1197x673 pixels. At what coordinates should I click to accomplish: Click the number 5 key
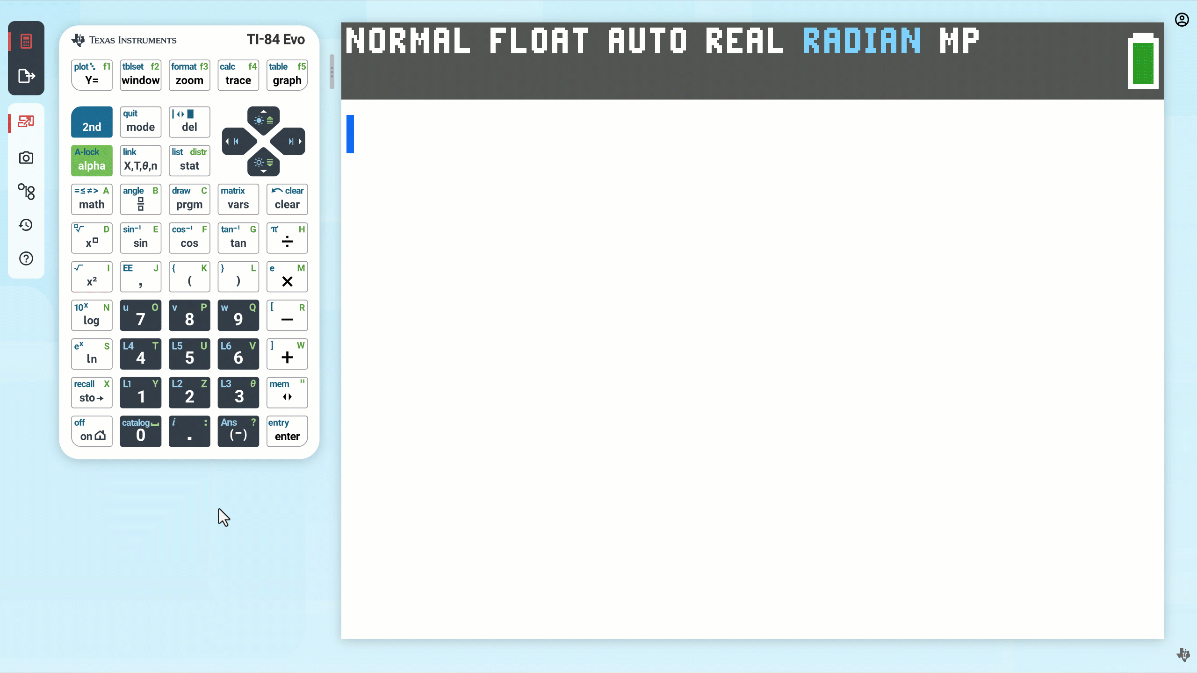189,354
